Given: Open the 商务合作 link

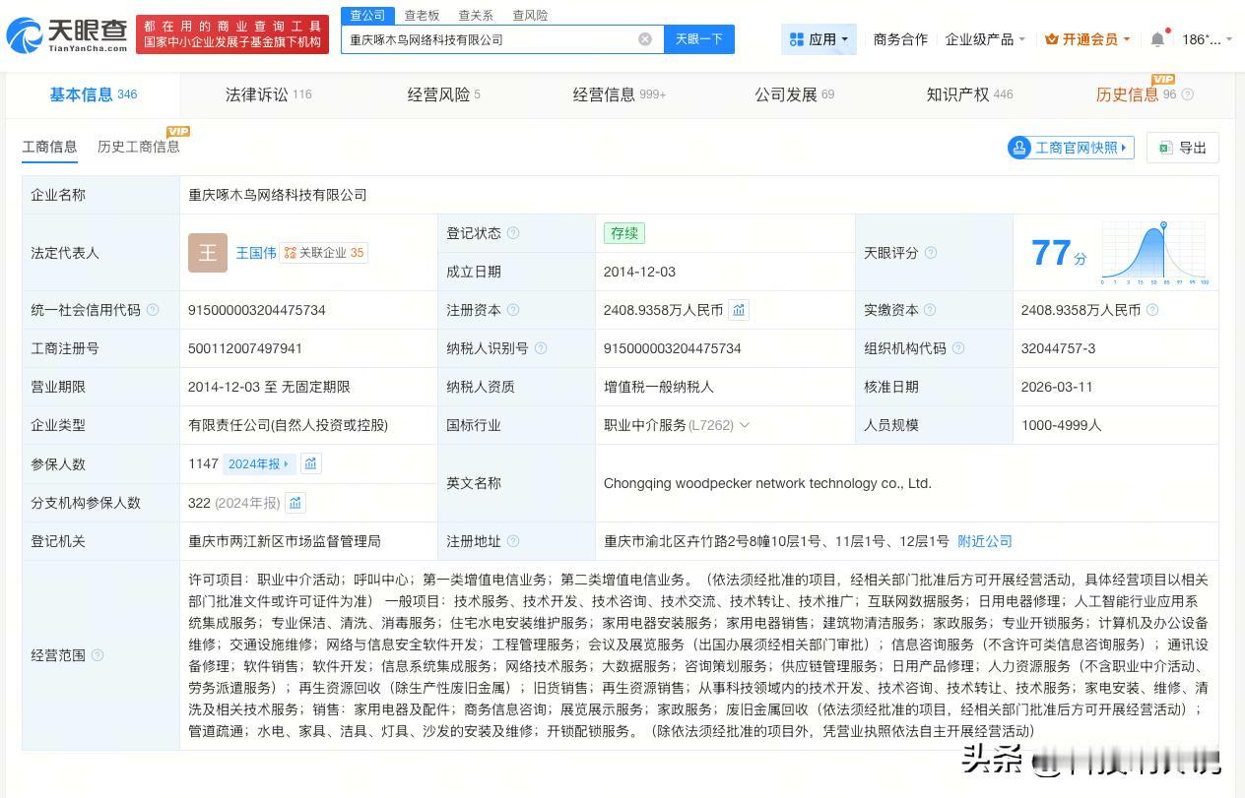Looking at the screenshot, I should [x=900, y=39].
